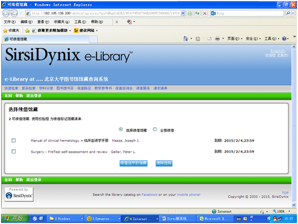
Task: Click the English language link
Action: click(278, 51)
